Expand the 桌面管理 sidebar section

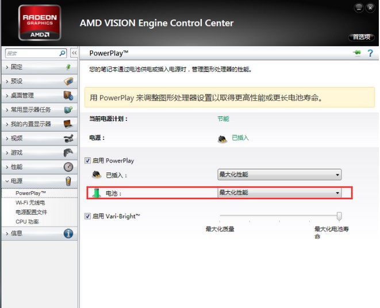39,96
